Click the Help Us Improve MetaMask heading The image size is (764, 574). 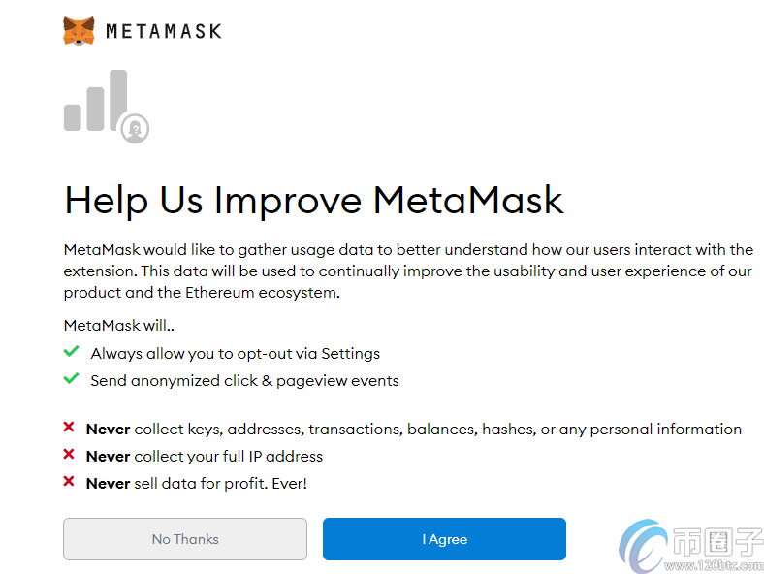[314, 201]
